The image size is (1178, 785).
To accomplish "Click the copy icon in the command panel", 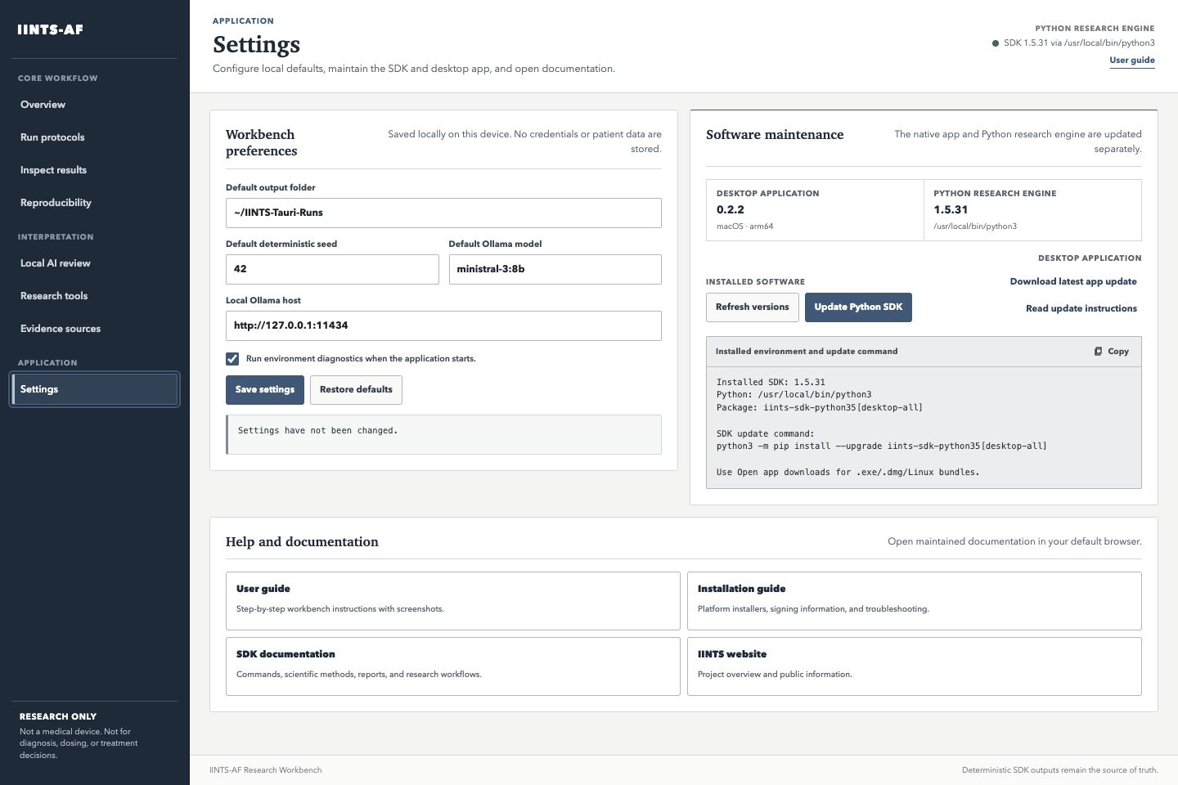I will coord(1098,352).
